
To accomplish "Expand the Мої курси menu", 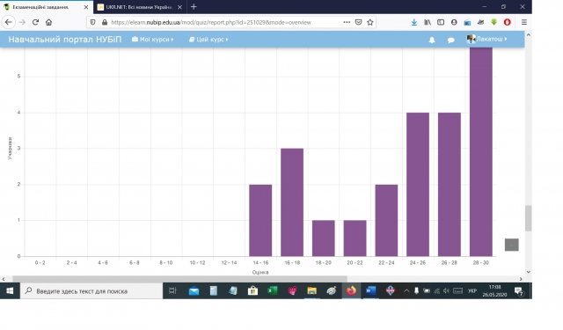I will [152, 40].
